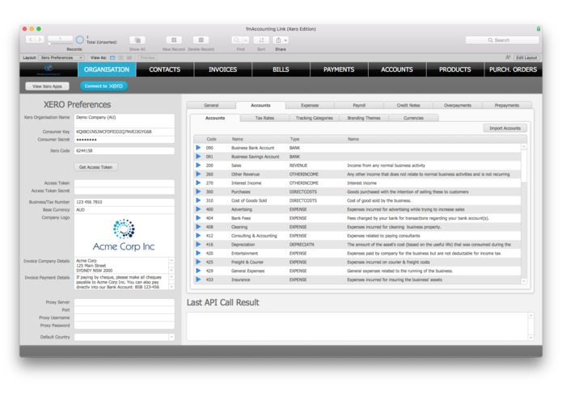Switch to the Tracking Categories sub-tab

click(x=315, y=118)
